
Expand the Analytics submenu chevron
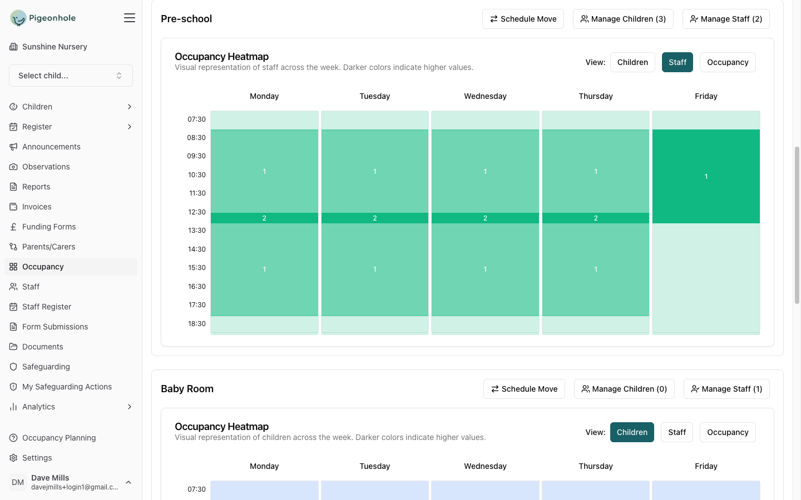click(130, 407)
